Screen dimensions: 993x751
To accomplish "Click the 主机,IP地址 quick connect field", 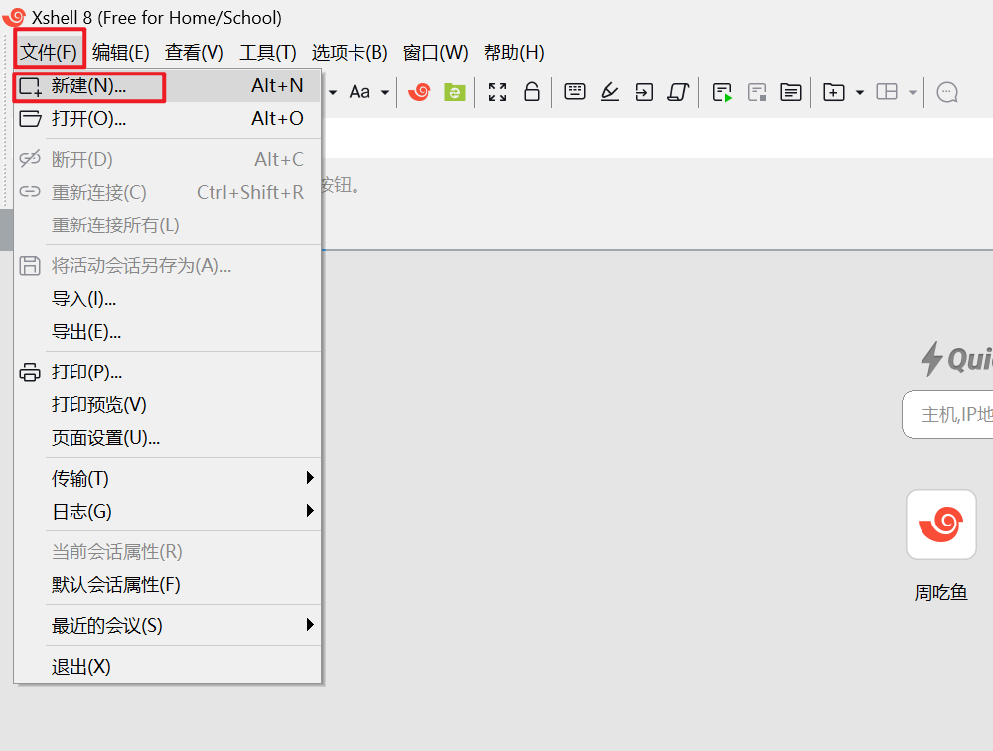I will coord(947,414).
